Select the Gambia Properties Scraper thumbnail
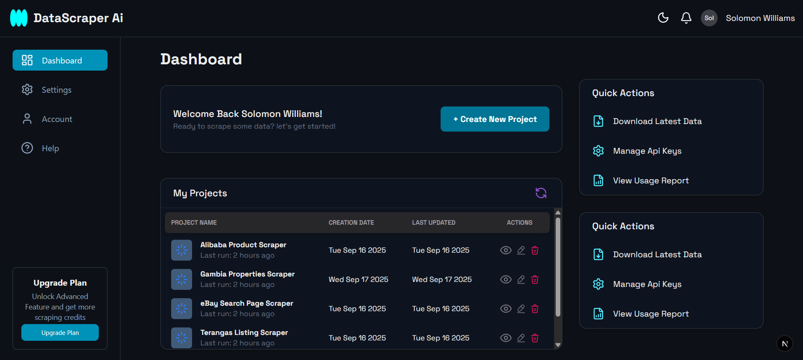The image size is (803, 360). point(182,279)
